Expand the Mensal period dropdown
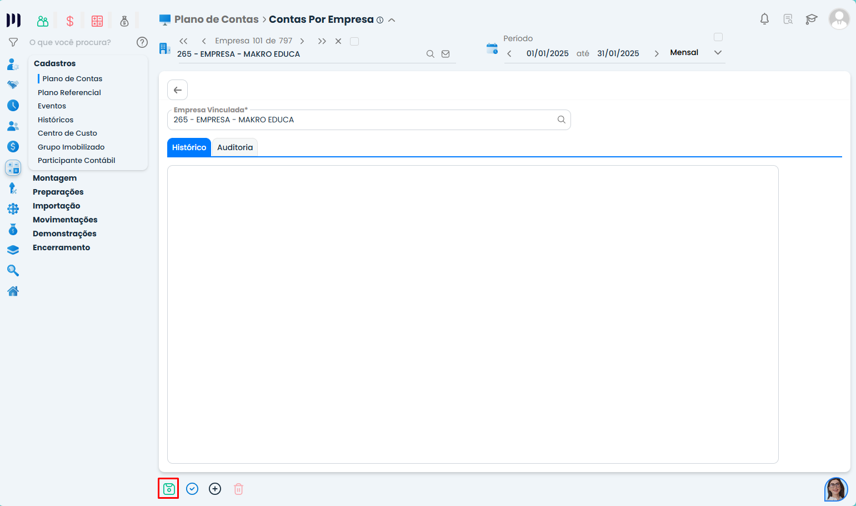 [x=718, y=53]
